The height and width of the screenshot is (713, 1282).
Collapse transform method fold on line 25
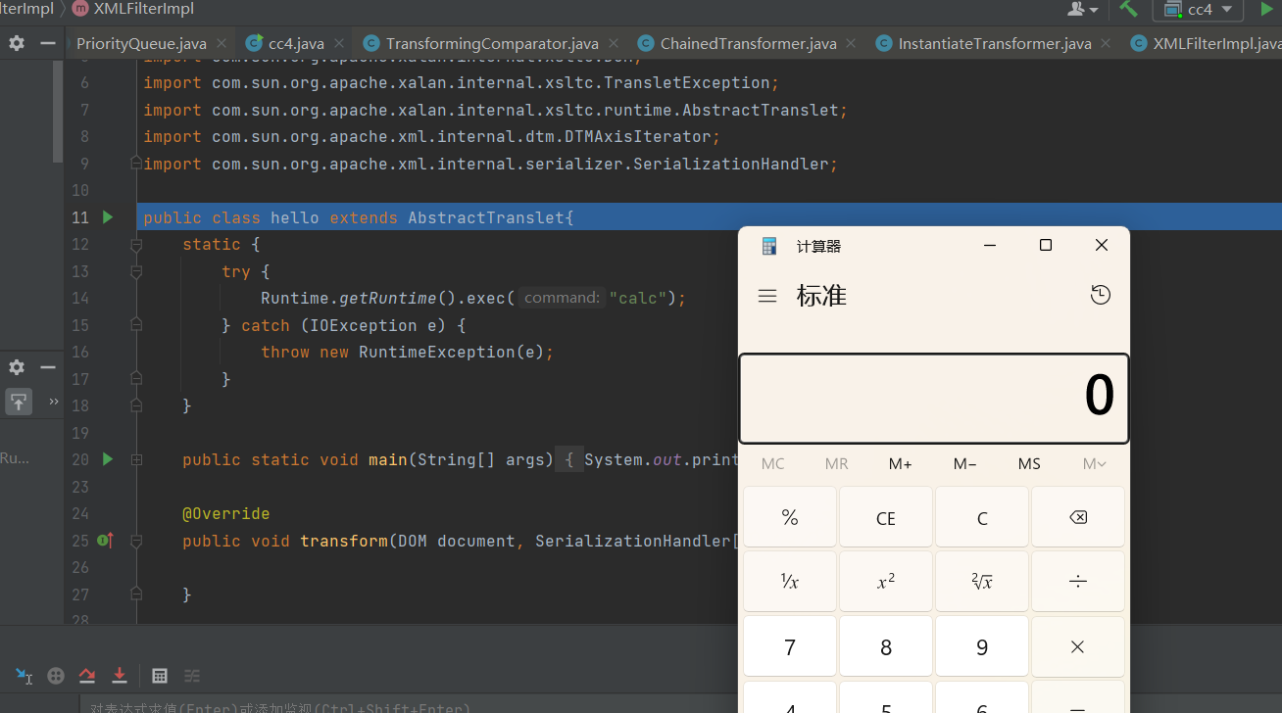(x=137, y=541)
